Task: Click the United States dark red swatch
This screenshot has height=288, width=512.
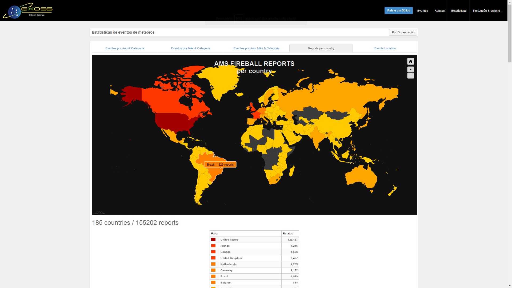Action: point(213,240)
